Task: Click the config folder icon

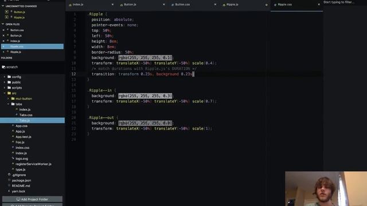Action: coord(9,77)
